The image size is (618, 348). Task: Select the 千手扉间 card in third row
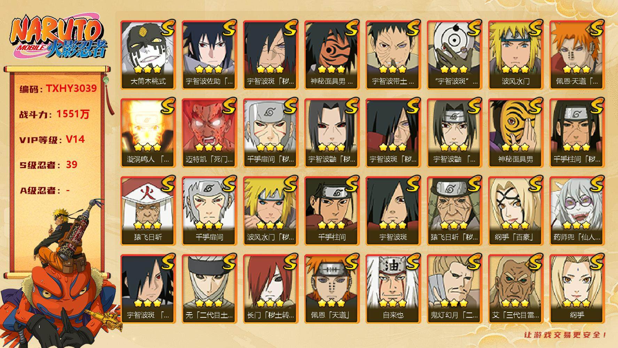click(x=209, y=211)
